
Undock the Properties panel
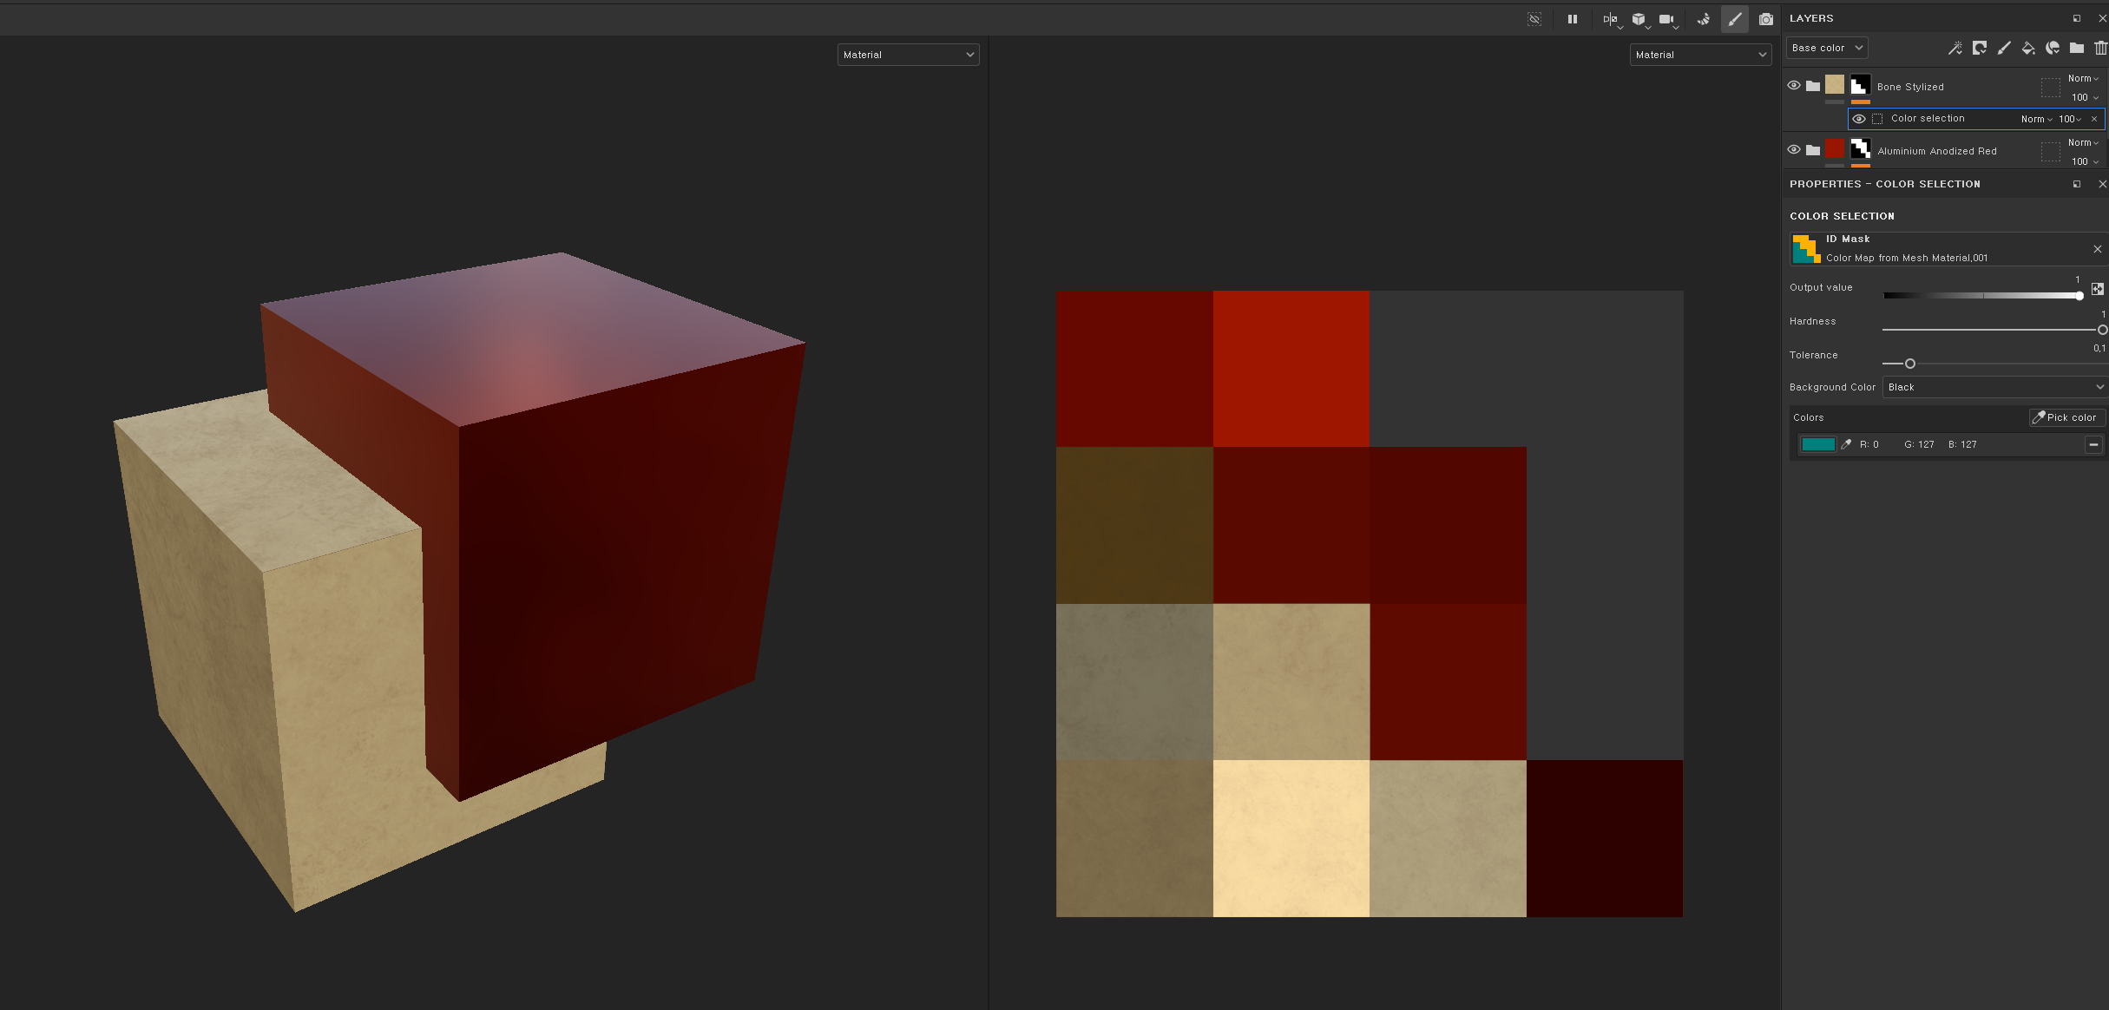click(2076, 184)
